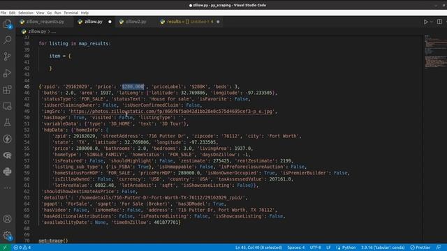Show errors and warnings count in status bar
This screenshot has width=447, height=251.
(22, 248)
